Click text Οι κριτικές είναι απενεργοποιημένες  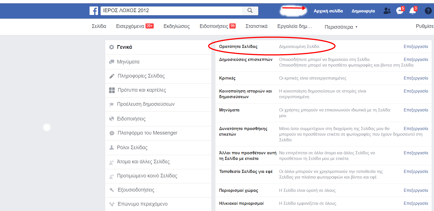(x=313, y=78)
